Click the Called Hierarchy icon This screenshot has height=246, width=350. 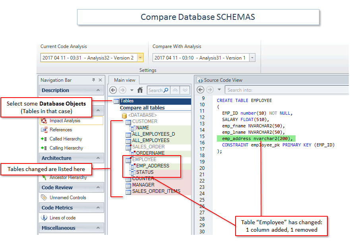tap(43, 138)
